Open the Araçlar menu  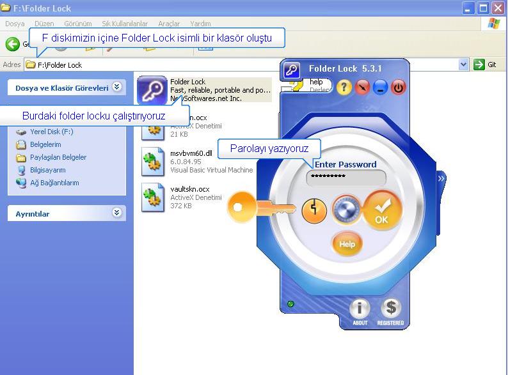[x=169, y=24]
